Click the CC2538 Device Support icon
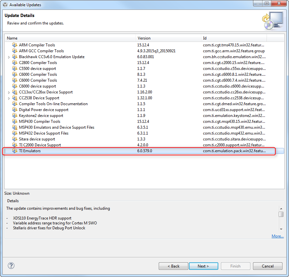289x277 pixels. [x=15, y=98]
